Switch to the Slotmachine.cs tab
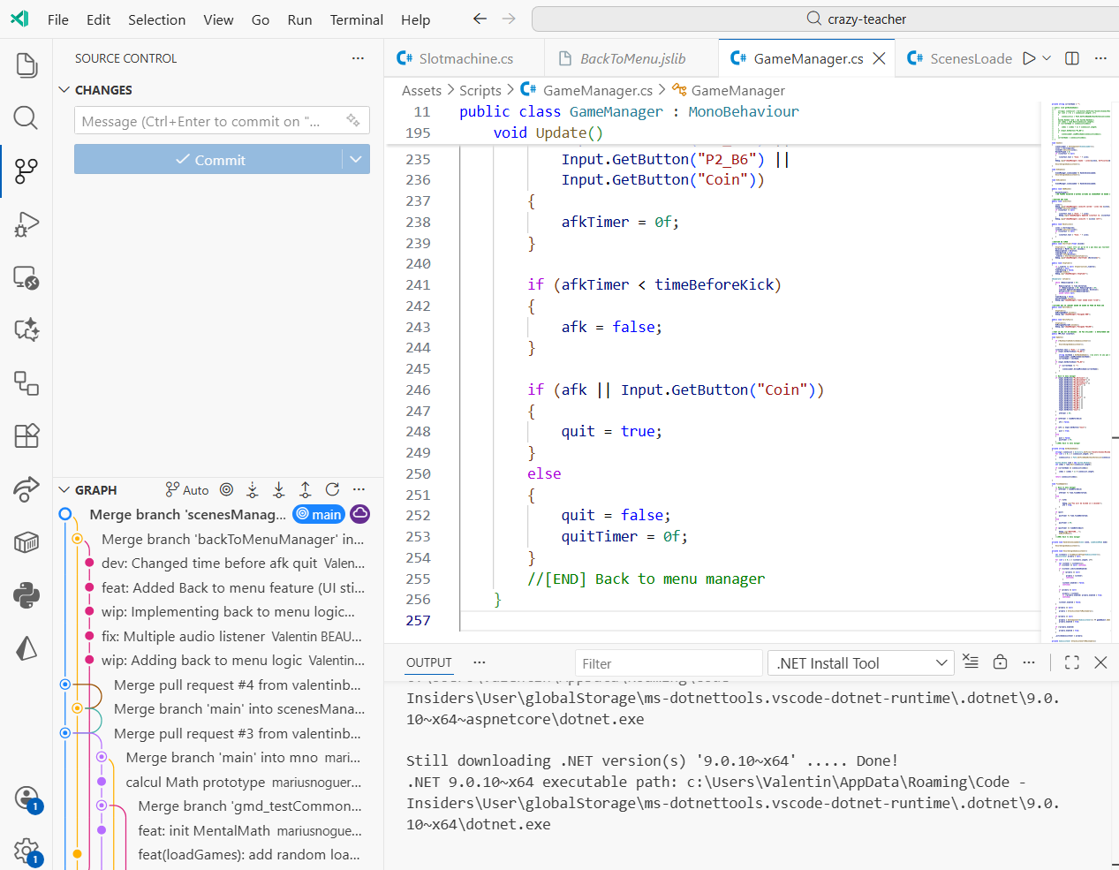The width and height of the screenshot is (1119, 870). [465, 58]
